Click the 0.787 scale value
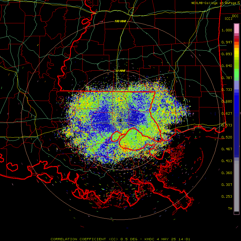The width and height of the screenshot is (241, 241). tap(227, 78)
